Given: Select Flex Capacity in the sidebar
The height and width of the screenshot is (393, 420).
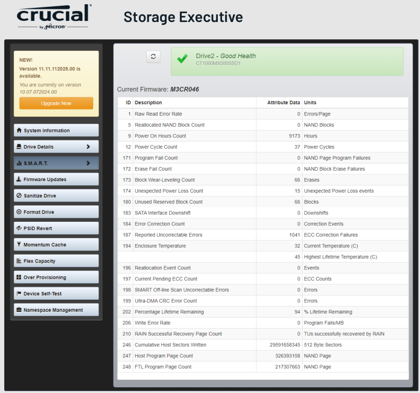Looking at the screenshot, I should click(56, 261).
